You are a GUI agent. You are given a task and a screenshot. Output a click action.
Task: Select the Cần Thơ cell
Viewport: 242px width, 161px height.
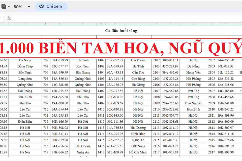138,72
